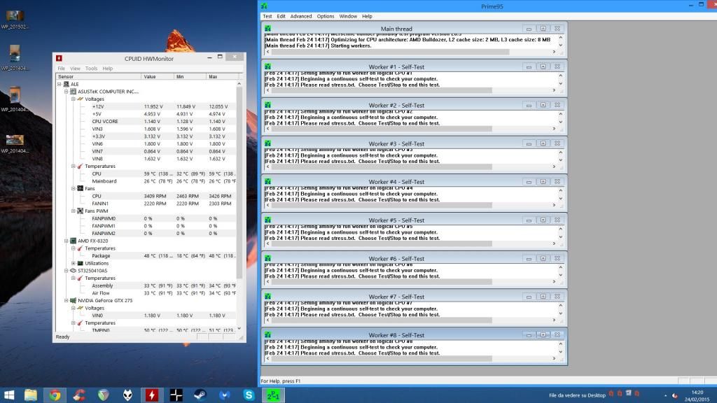The image size is (717, 403).
Task: Collapse the ST3250410AS drive node
Action: click(x=66, y=270)
